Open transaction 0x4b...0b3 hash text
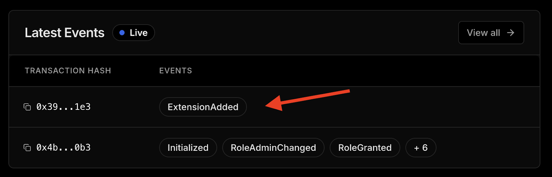 tap(63, 148)
